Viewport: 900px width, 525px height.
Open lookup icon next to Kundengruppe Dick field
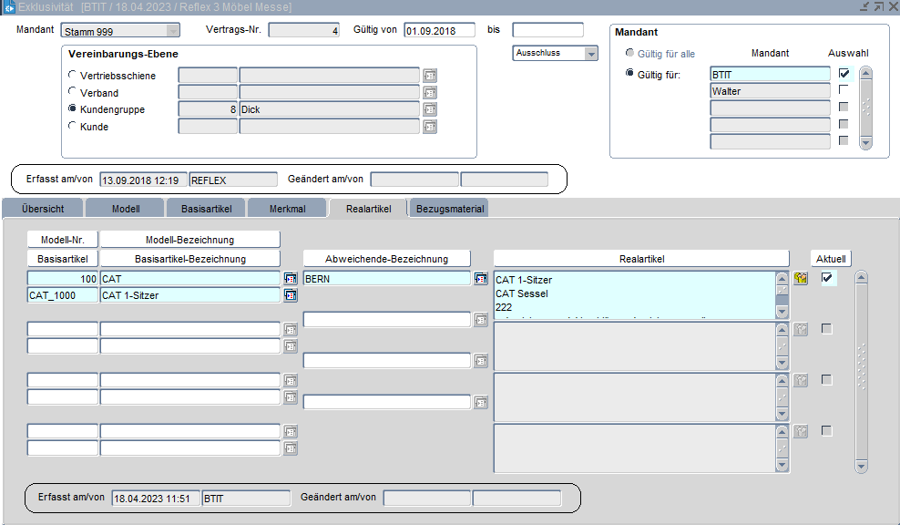click(430, 109)
